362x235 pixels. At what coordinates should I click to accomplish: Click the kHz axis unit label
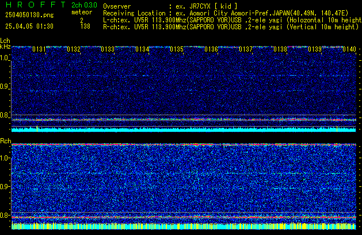[5, 46]
